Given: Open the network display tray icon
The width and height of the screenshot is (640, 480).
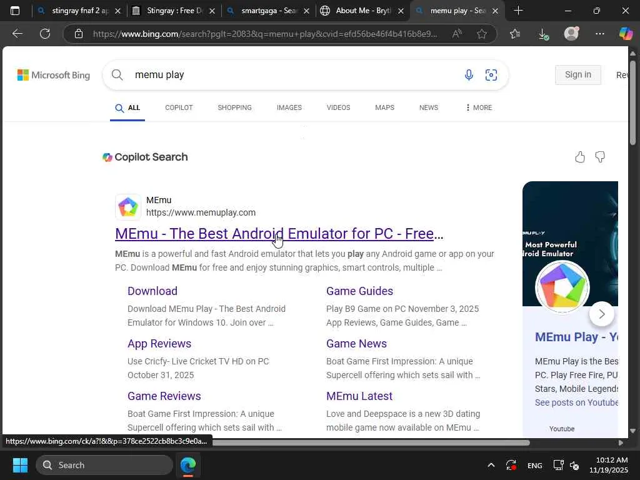Looking at the screenshot, I should pyautogui.click(x=558, y=465).
